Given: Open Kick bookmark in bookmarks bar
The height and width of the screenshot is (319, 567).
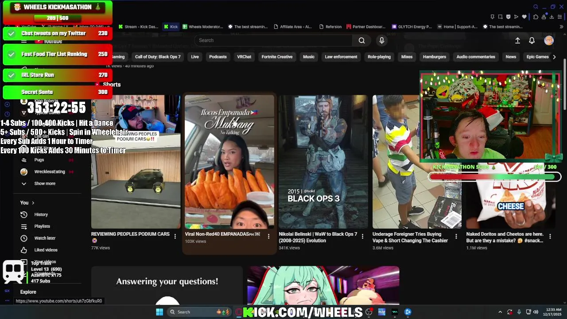Looking at the screenshot, I should [x=171, y=27].
